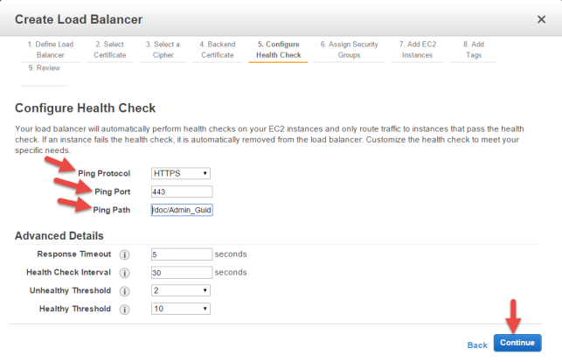Click the Health Check Interval info icon
Viewport: 562px width, 362px height.
(124, 273)
